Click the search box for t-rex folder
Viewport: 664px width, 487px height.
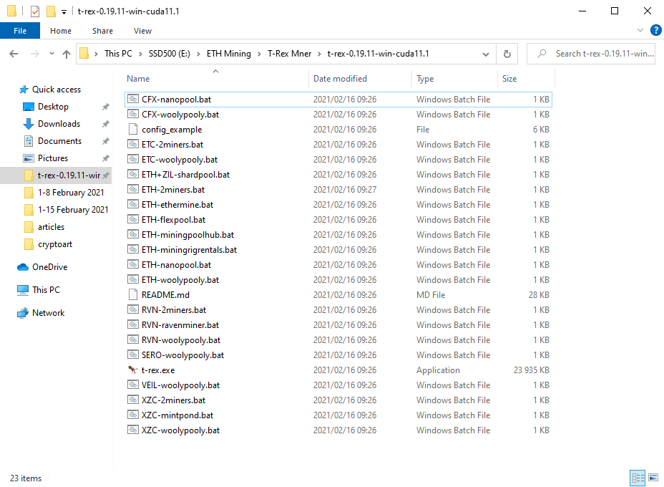point(591,54)
